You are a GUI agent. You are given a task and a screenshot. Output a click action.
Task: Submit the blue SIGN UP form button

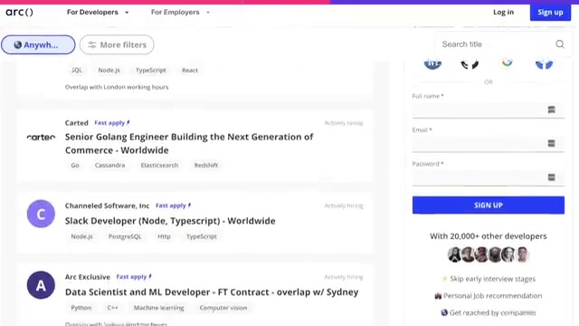click(x=489, y=206)
